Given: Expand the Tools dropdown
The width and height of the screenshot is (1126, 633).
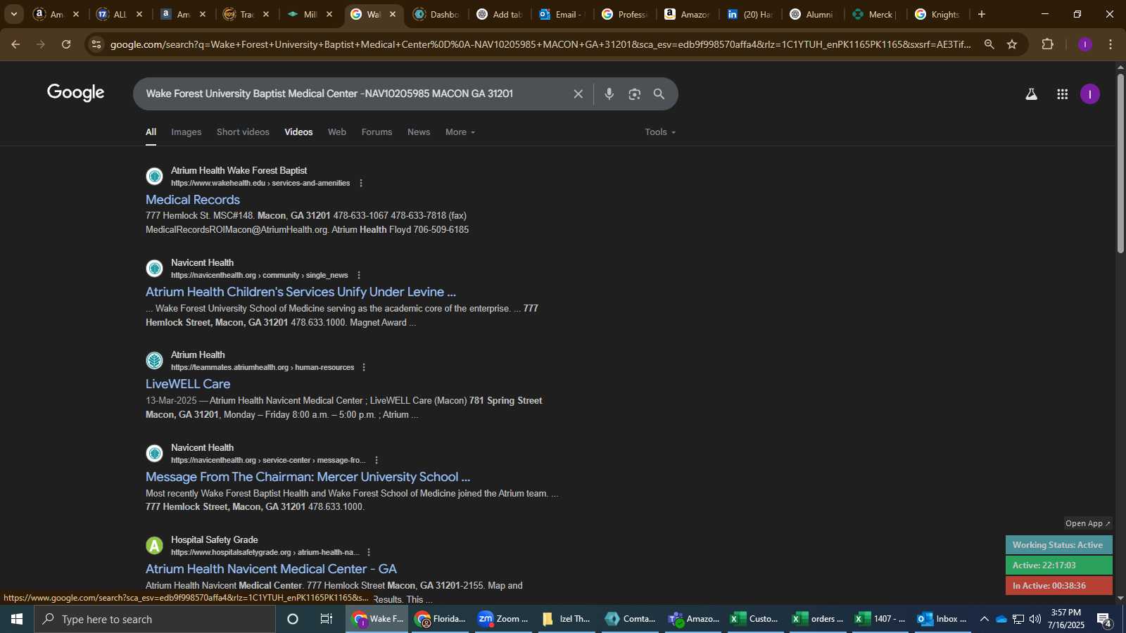Looking at the screenshot, I should point(660,132).
